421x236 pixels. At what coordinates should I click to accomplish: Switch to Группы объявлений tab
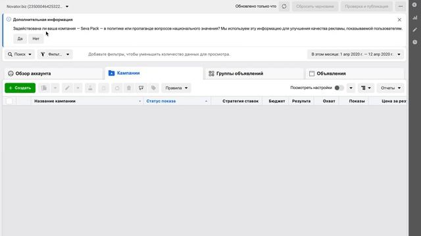pos(255,73)
